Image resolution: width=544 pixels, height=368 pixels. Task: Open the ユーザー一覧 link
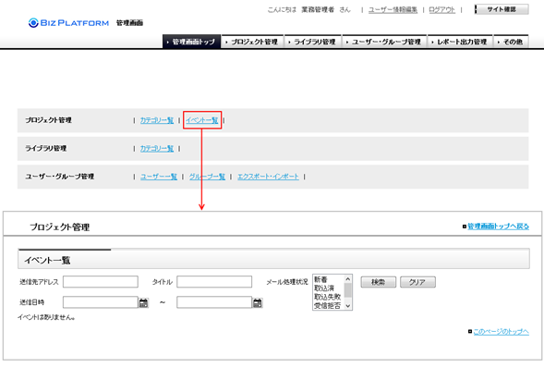159,177
